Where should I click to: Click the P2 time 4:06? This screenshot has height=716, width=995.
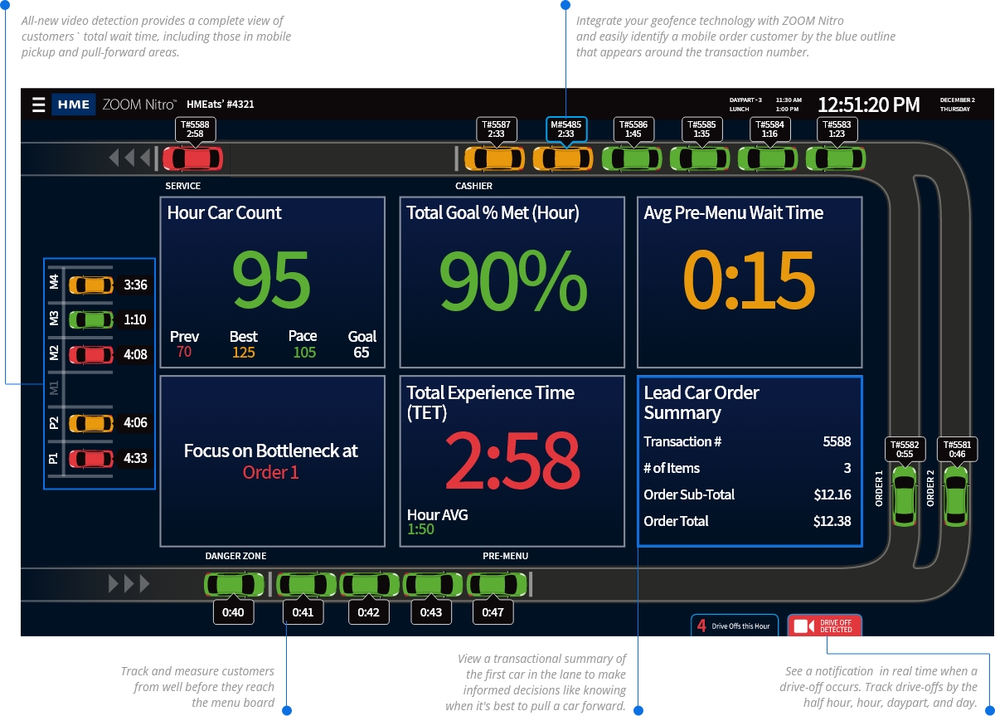[x=135, y=423]
